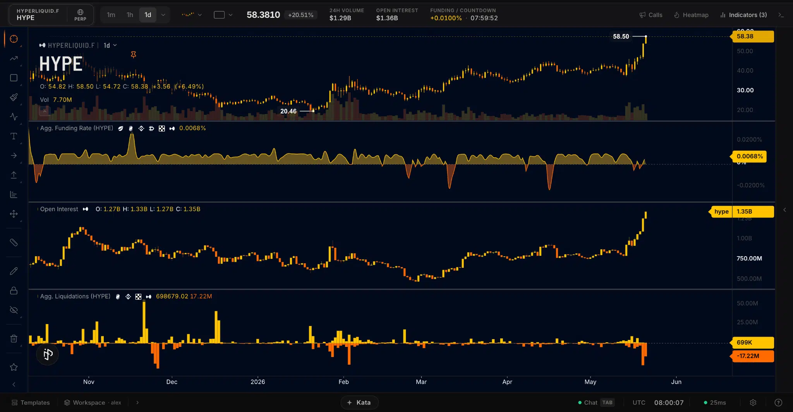This screenshot has width=793, height=412.
Task: Select the four-way move tool
Action: 14,214
